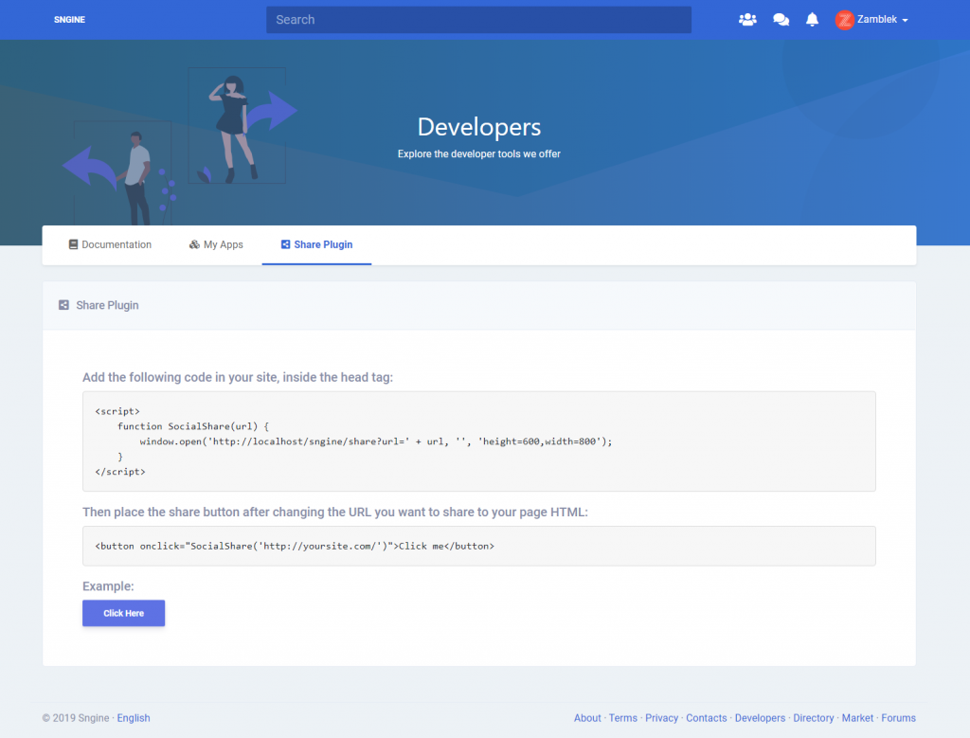Open the English language link
Screen dimensions: 970x738
(134, 718)
